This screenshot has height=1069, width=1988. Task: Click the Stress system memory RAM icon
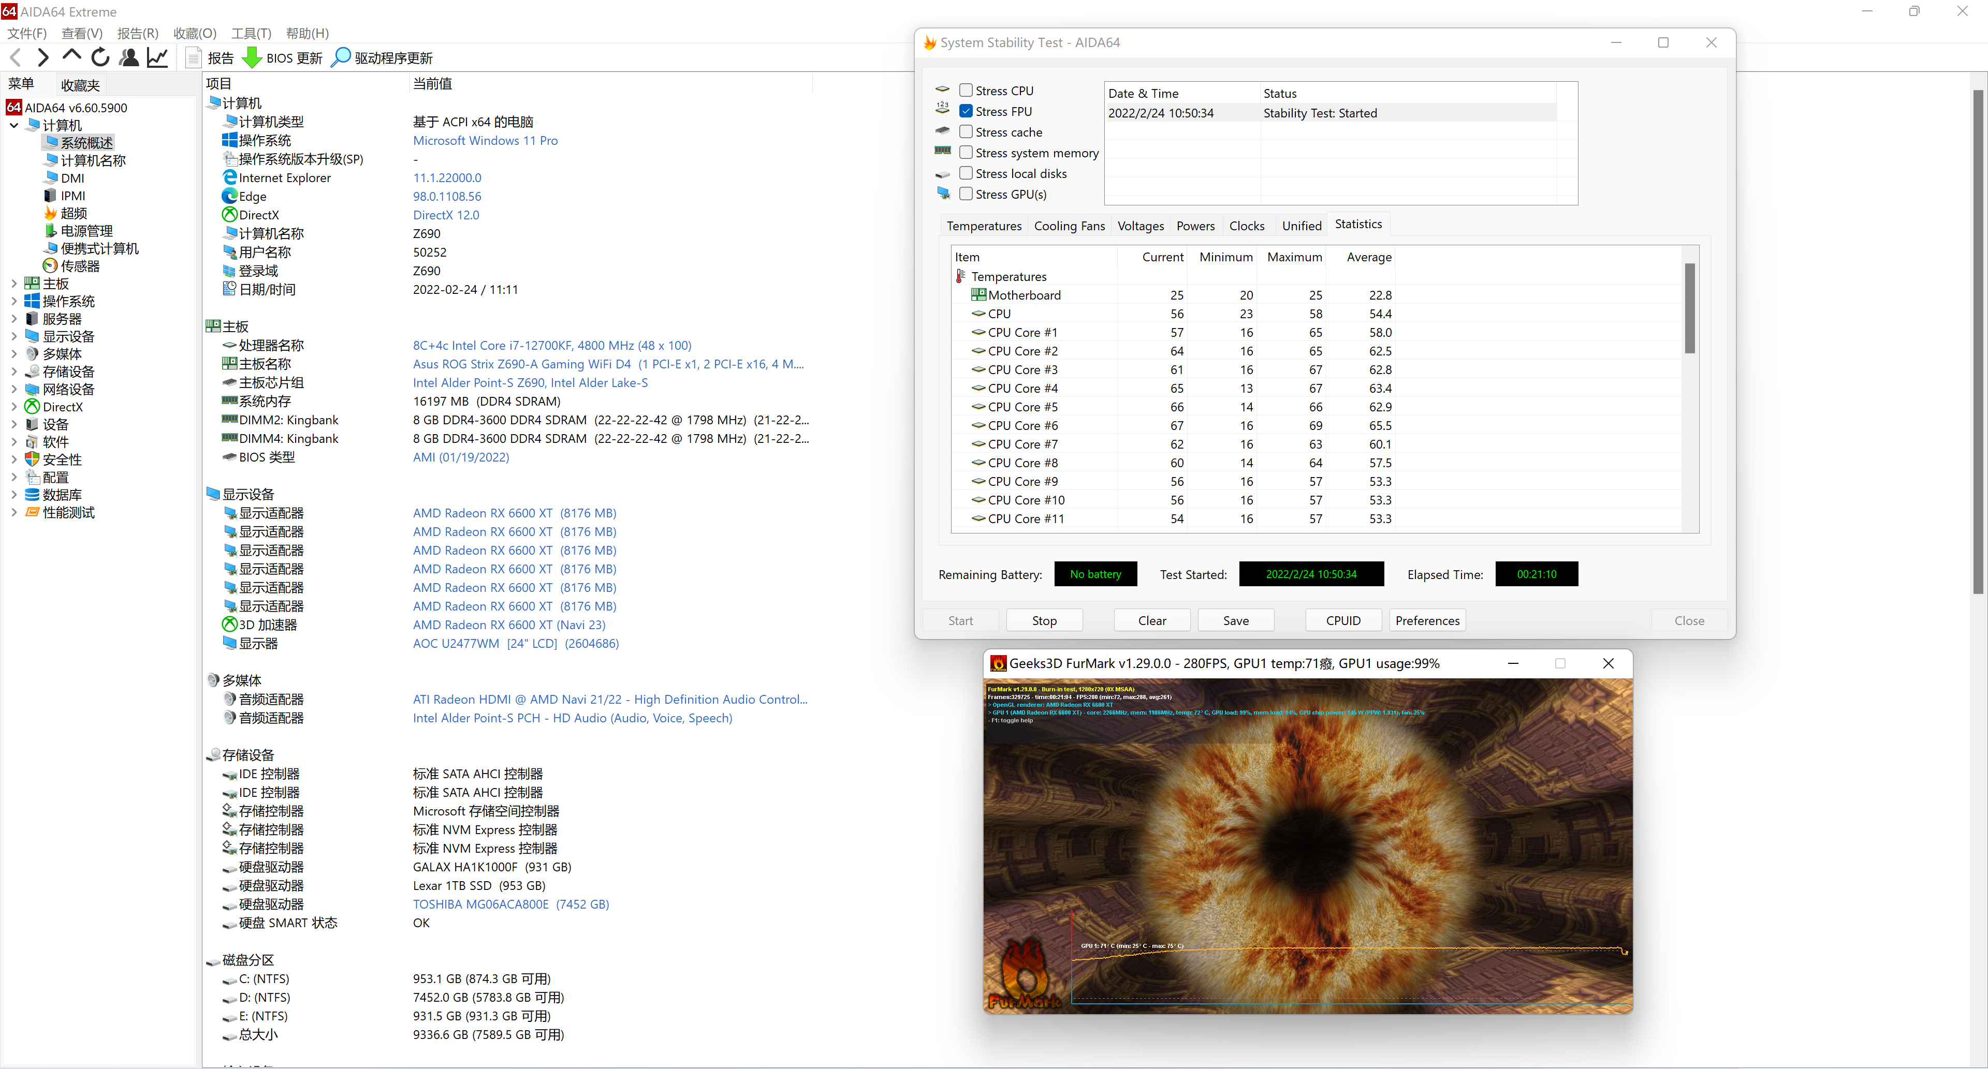(942, 151)
